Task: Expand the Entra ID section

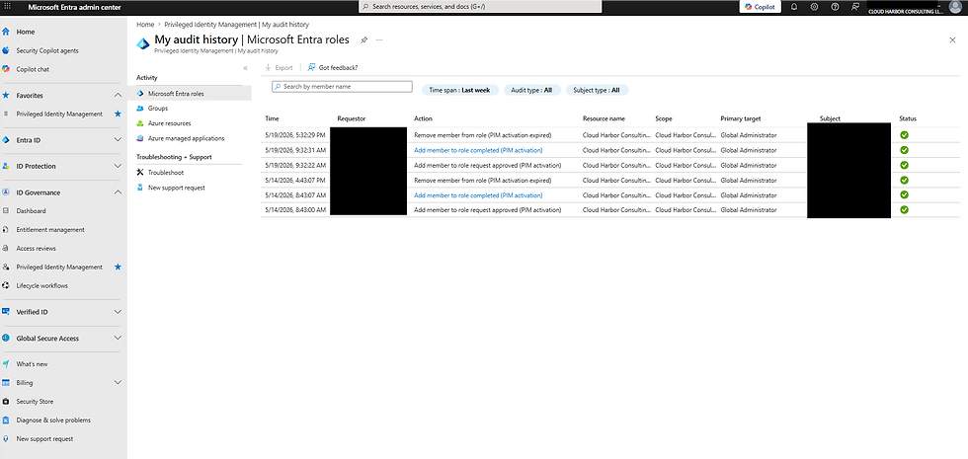Action: [x=118, y=140]
